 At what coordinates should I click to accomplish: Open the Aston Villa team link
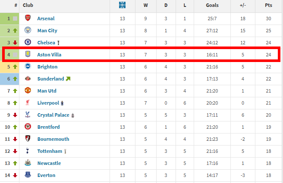tap(49, 55)
